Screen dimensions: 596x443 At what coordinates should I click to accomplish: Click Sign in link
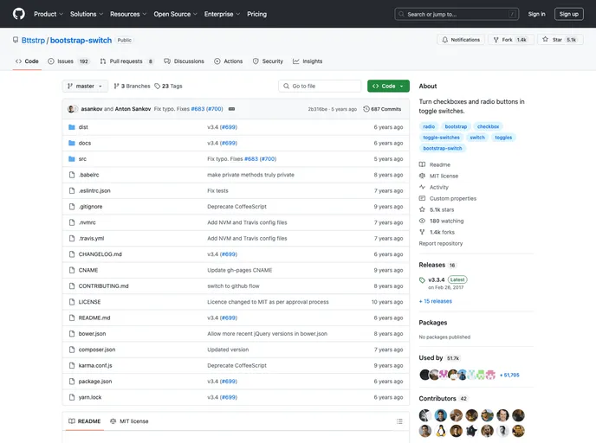coord(536,14)
